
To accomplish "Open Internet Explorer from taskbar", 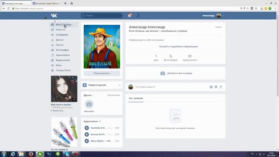I will 13,154.
